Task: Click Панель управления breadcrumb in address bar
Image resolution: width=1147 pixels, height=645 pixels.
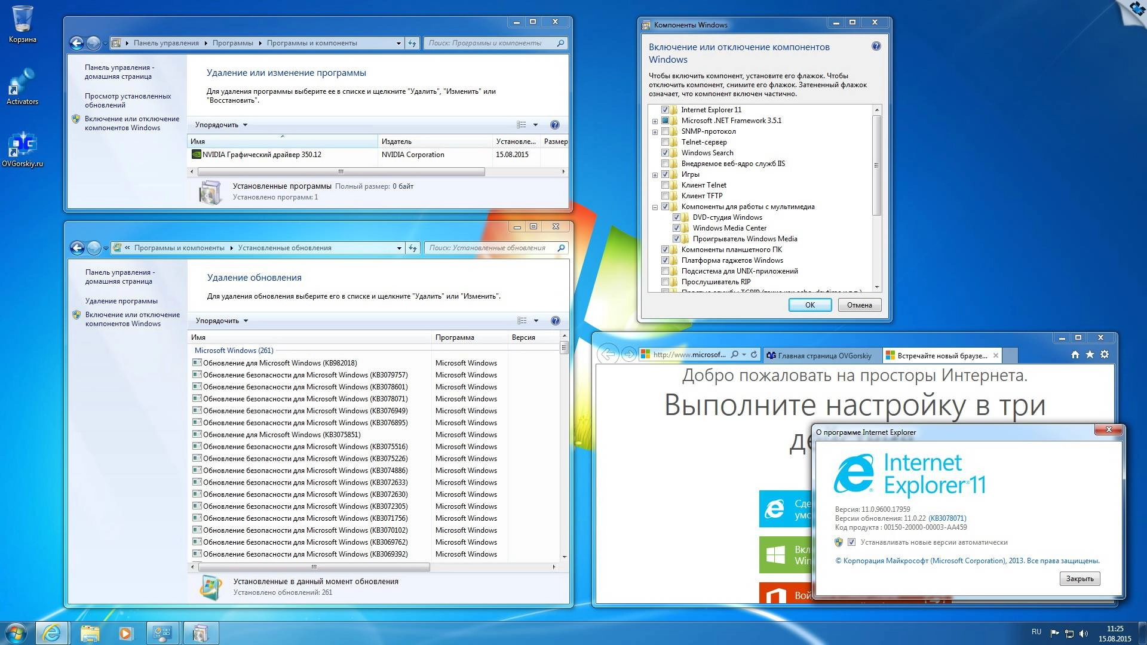Action: click(166, 43)
